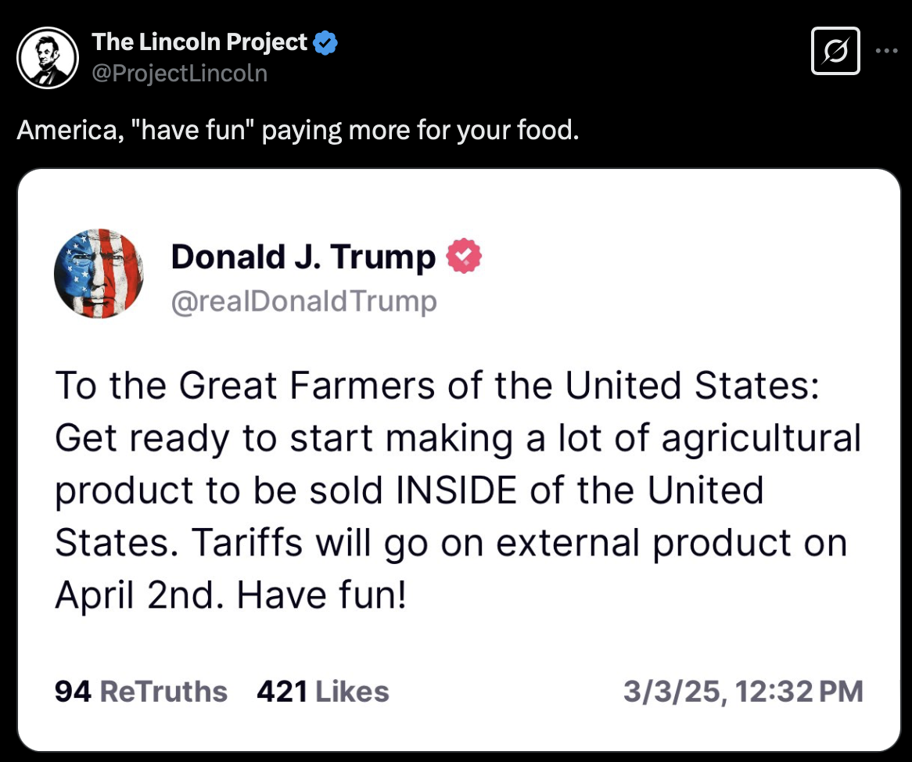912x762 pixels.
Task: Click the slashed-circle block icon at top right
Action: (x=835, y=50)
